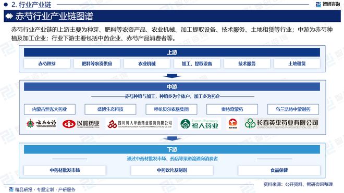Click the 福人药业 logo
This screenshot has height=193, width=344.
[x=199, y=124]
